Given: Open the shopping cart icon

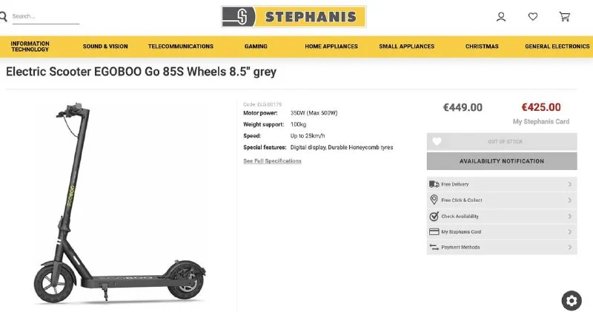Looking at the screenshot, I should [565, 16].
